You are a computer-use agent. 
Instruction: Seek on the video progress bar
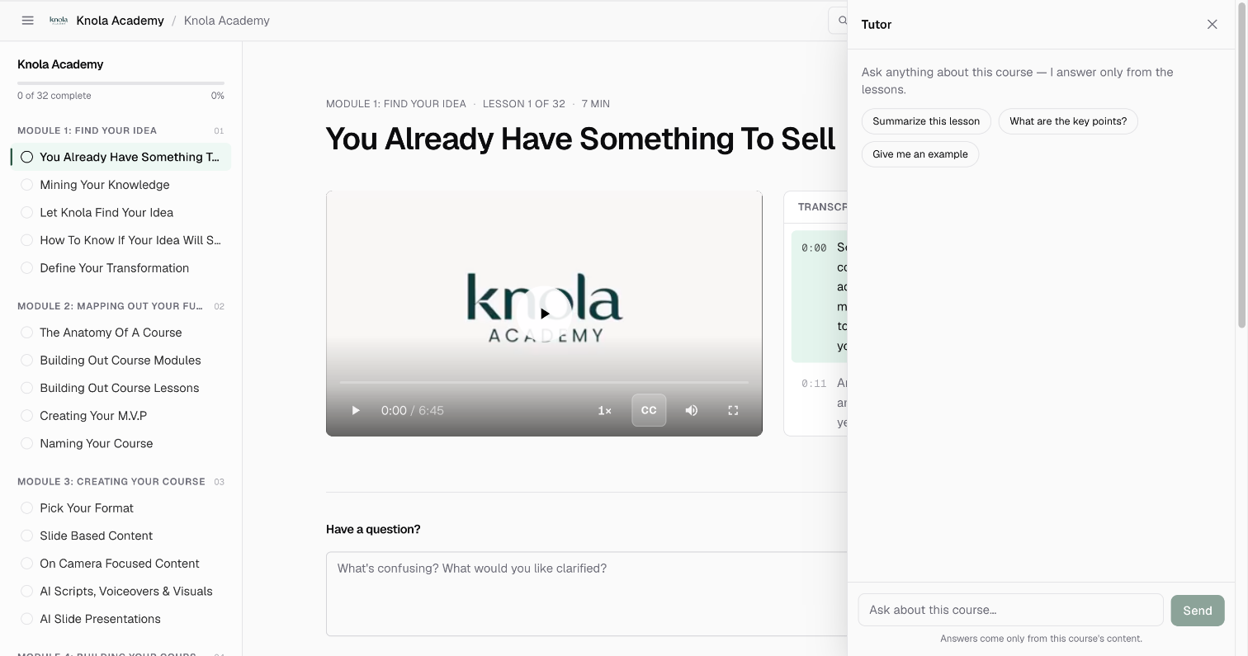click(x=544, y=383)
